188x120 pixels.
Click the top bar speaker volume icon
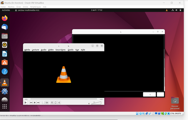click(177, 10)
